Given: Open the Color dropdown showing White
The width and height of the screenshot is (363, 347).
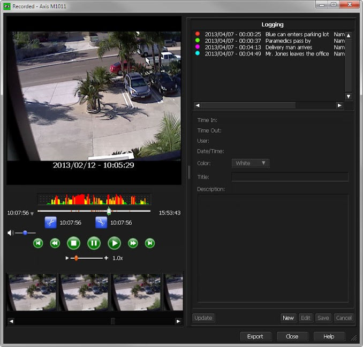Looking at the screenshot, I should (250, 163).
